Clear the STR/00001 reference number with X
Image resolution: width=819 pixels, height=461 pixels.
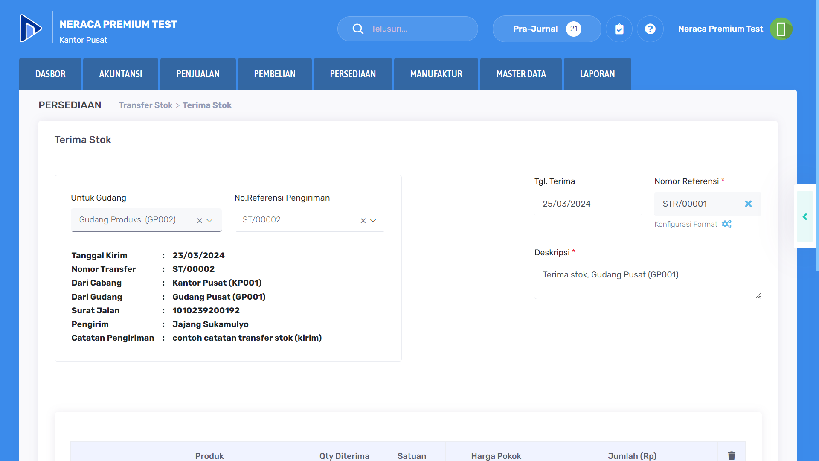pos(748,204)
